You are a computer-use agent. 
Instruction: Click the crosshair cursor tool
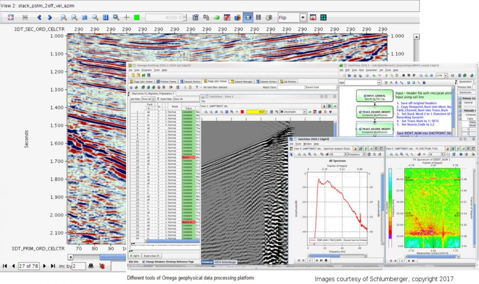(x=126, y=17)
